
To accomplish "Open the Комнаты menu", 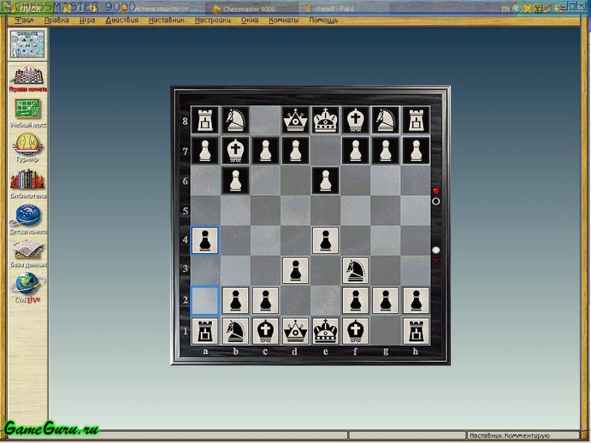I will click(283, 20).
